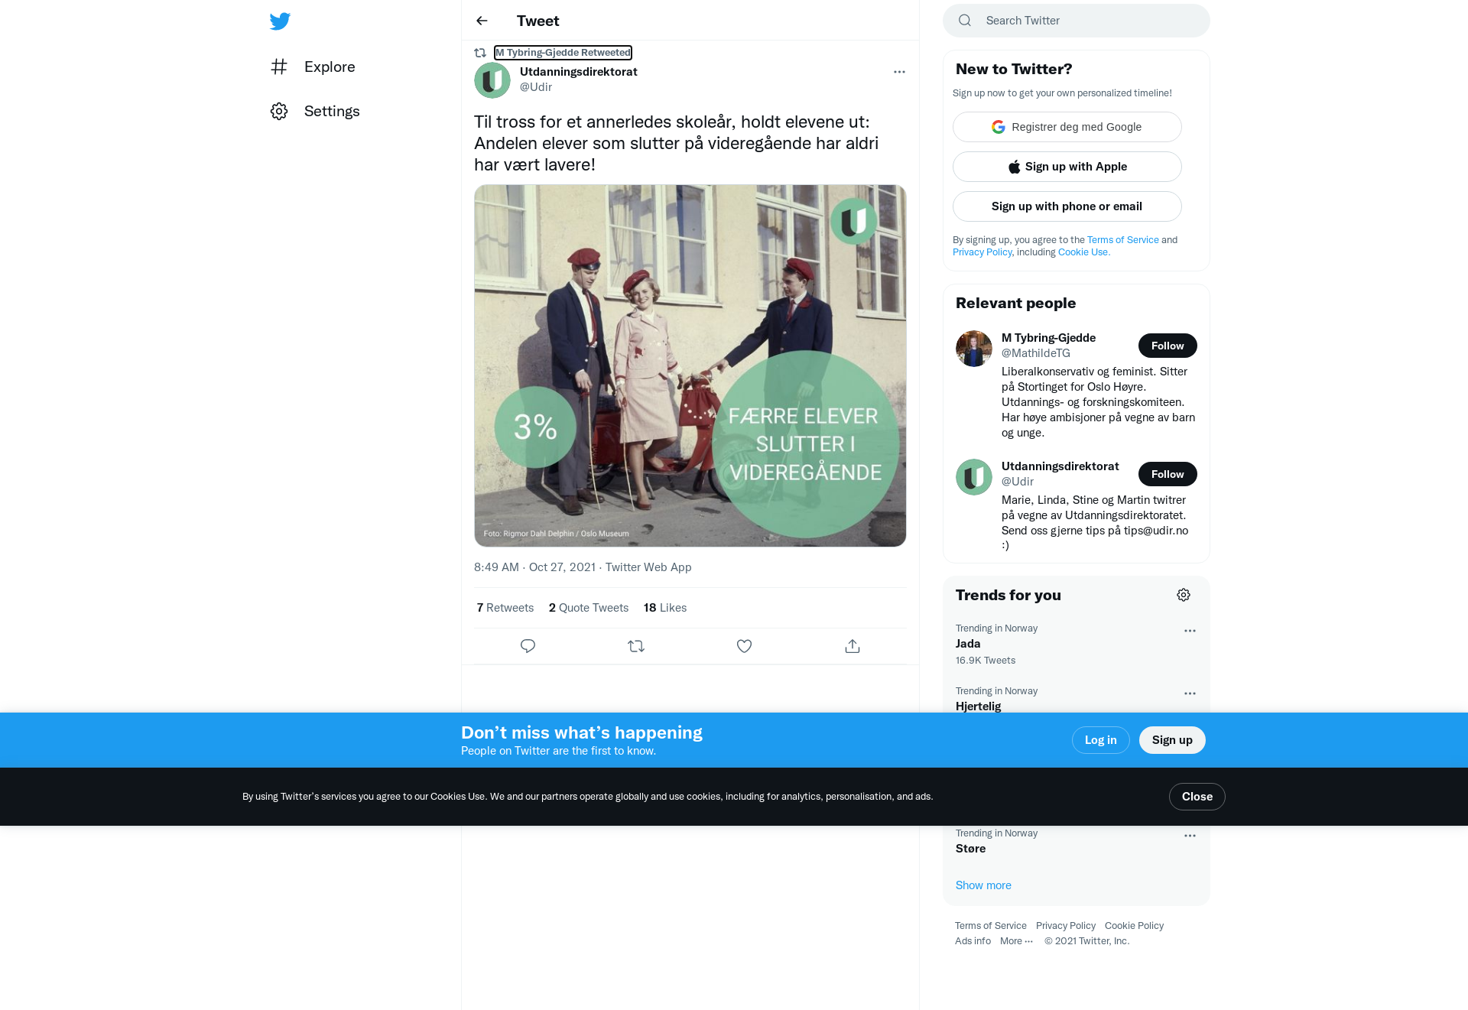Click the Twitter bird logo
Screen dimensions: 1468x1010
[280, 21]
